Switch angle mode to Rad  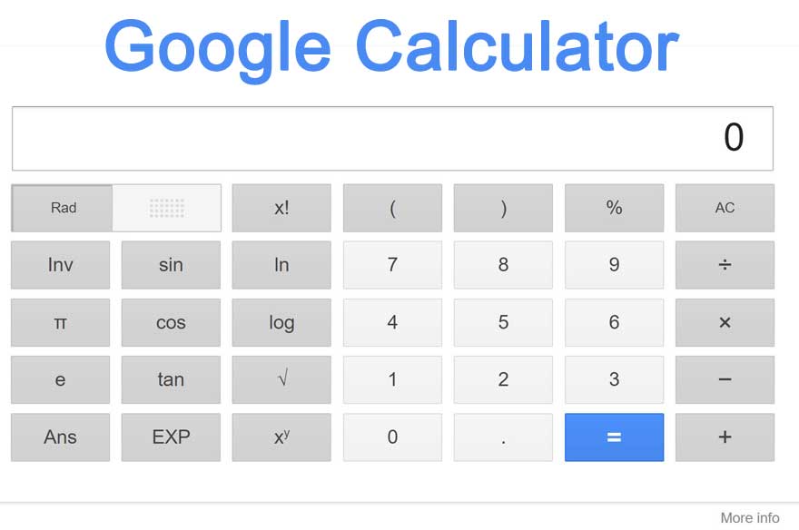[x=63, y=208]
